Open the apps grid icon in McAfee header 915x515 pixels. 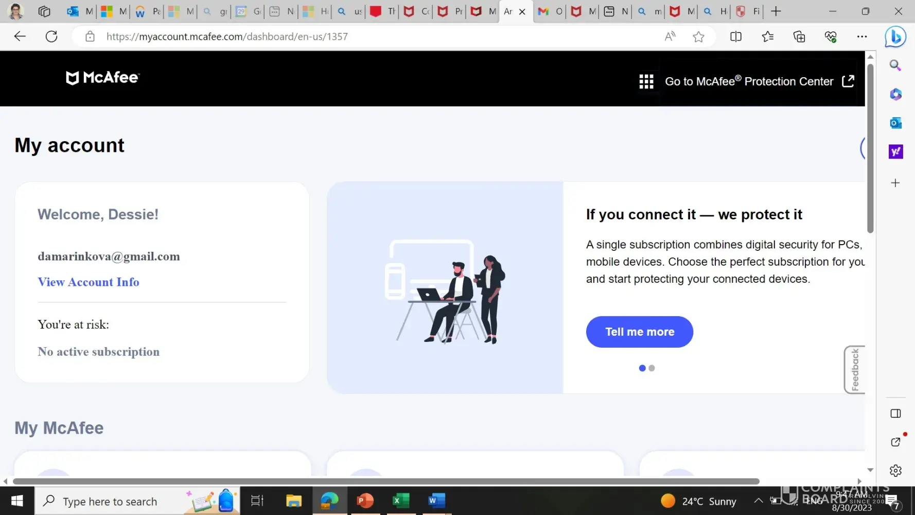click(646, 81)
